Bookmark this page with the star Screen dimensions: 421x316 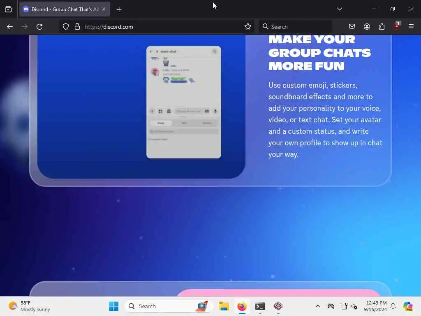coord(248,27)
